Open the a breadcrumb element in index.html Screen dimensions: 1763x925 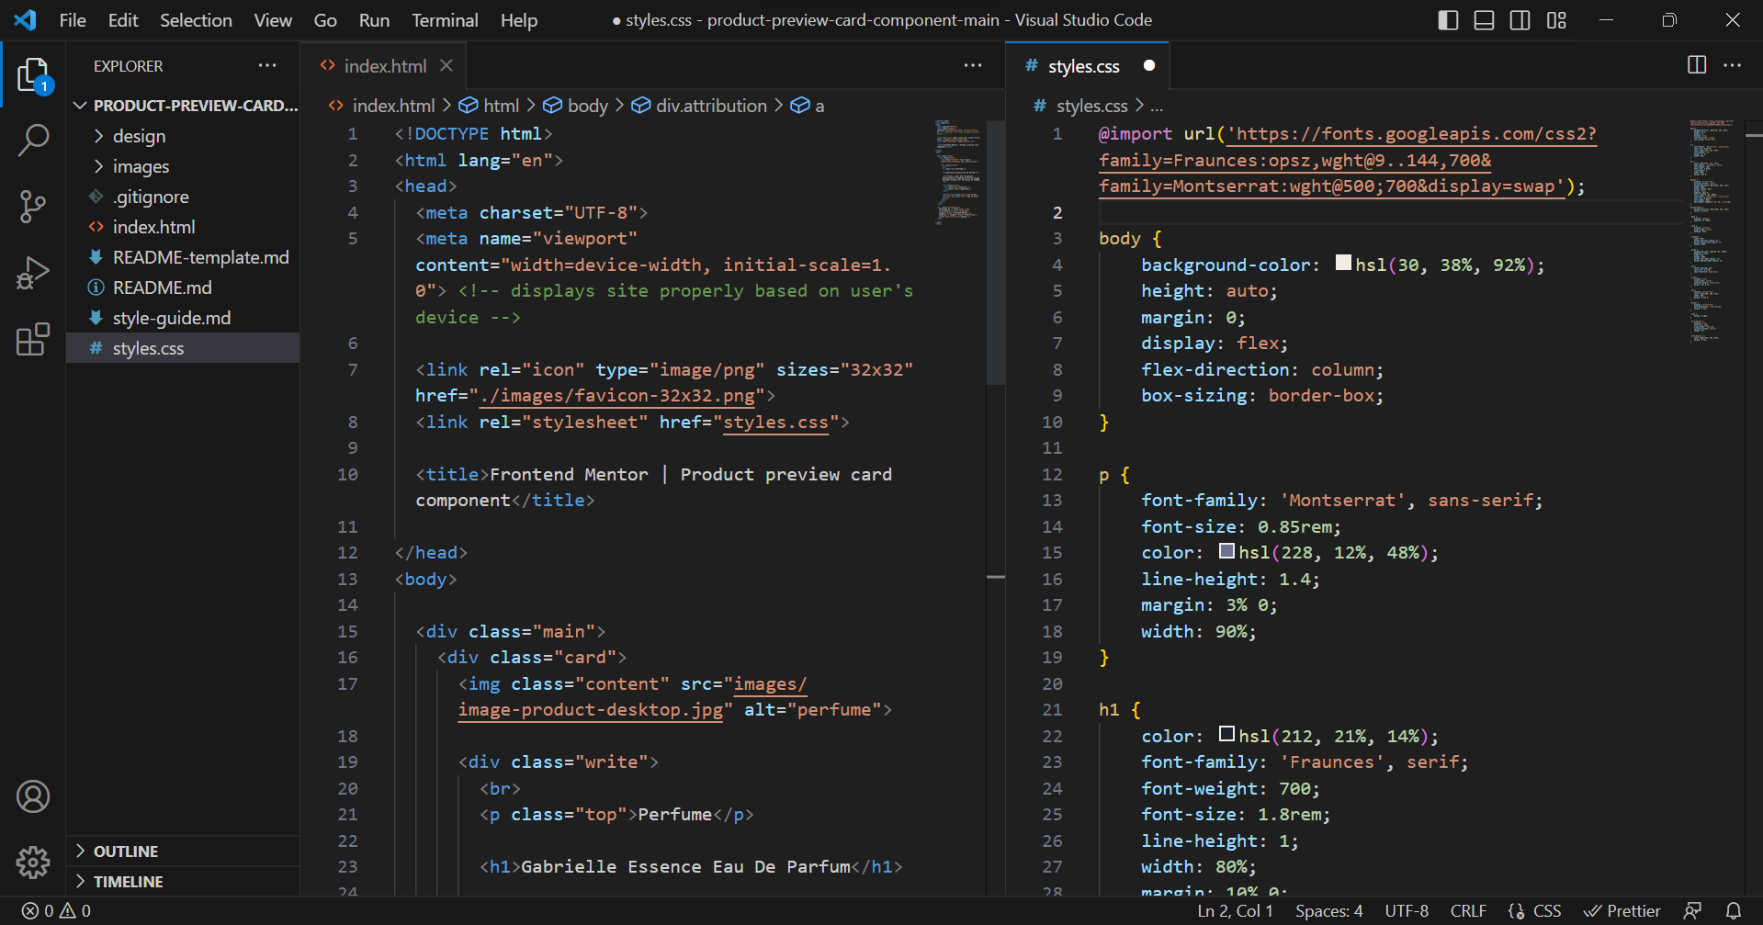(808, 106)
